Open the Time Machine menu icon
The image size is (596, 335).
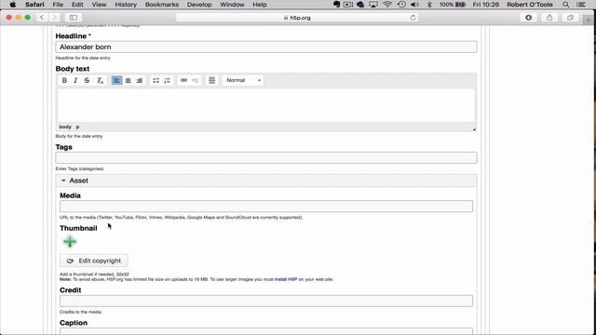click(401, 5)
